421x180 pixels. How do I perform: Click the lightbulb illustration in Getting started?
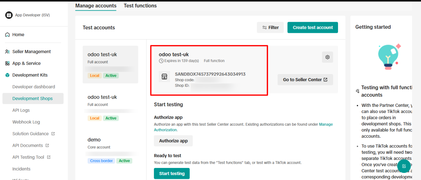coord(388,56)
